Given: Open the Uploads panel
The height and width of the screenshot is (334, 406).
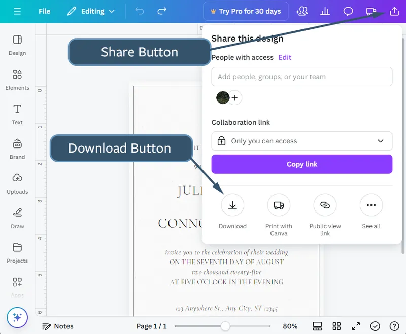Looking at the screenshot, I should tap(17, 184).
